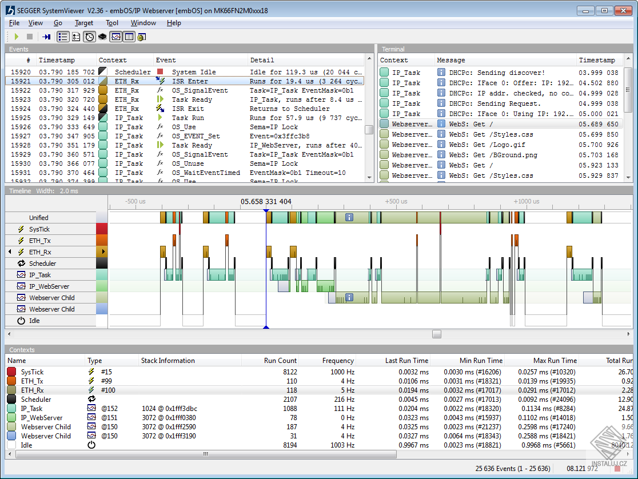The width and height of the screenshot is (638, 479).
Task: Click the Timeline scroll-right arrow
Action: [629, 334]
